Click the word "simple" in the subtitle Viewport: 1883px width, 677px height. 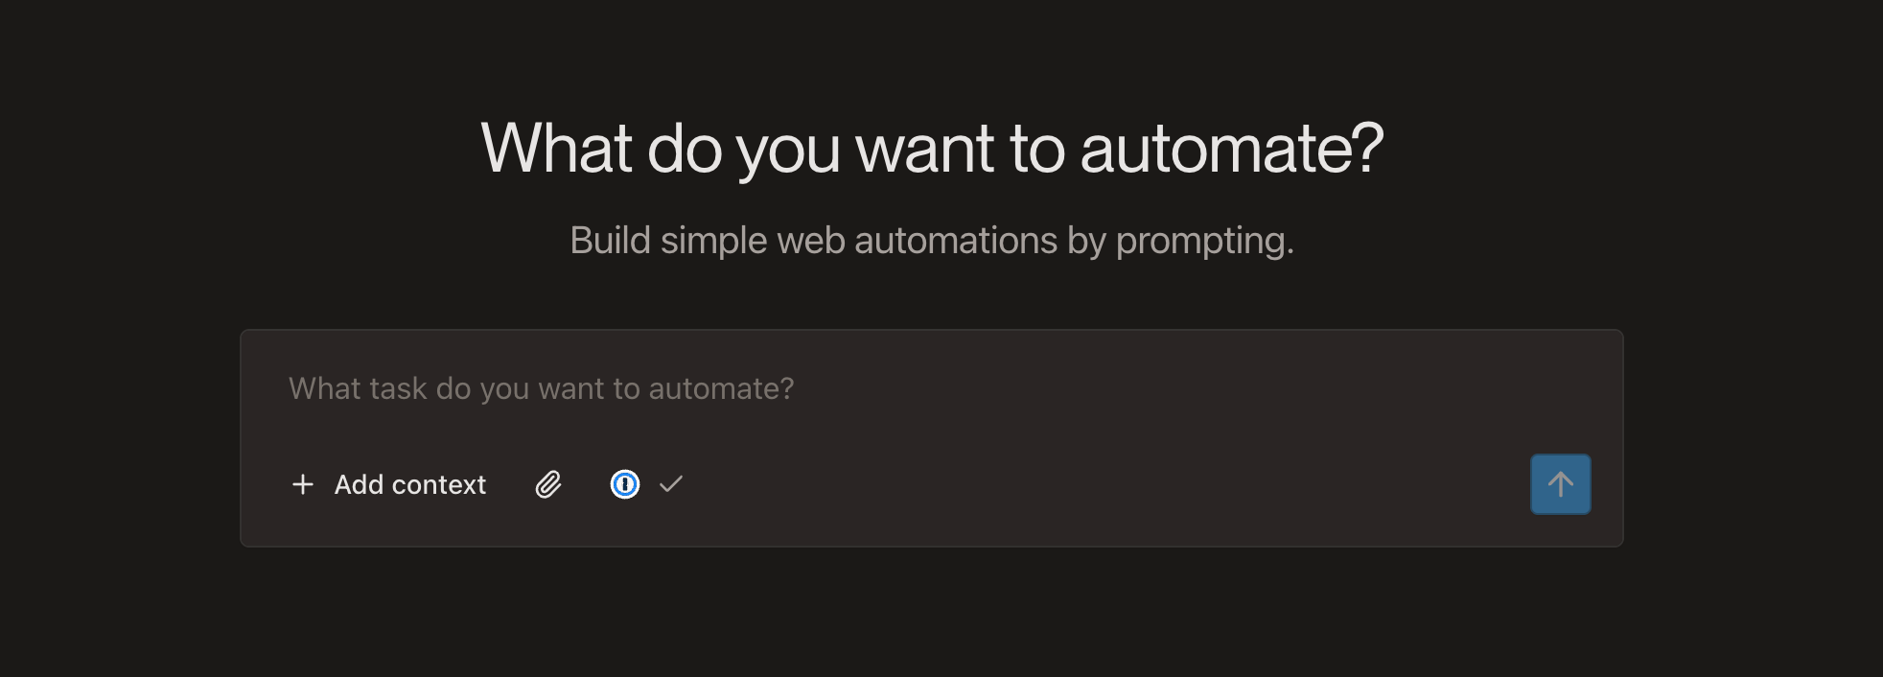pos(712,240)
